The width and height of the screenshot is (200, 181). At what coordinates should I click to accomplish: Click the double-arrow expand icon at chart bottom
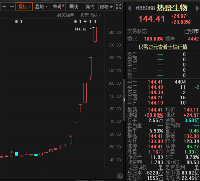point(120,176)
